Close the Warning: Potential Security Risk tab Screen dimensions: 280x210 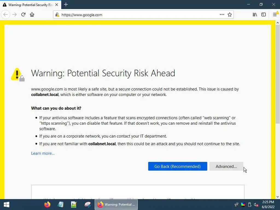(57, 5)
